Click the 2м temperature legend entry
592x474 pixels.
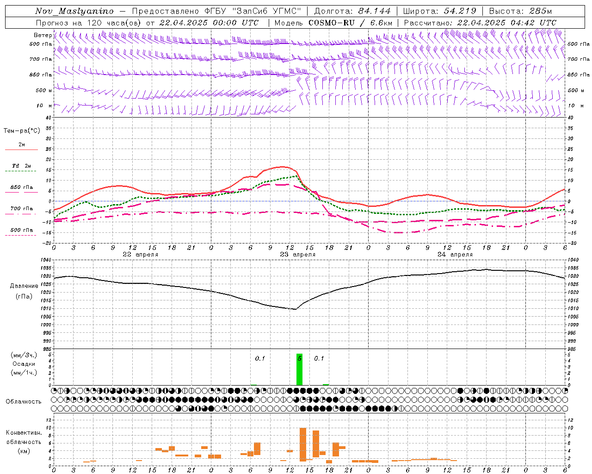point(22,145)
